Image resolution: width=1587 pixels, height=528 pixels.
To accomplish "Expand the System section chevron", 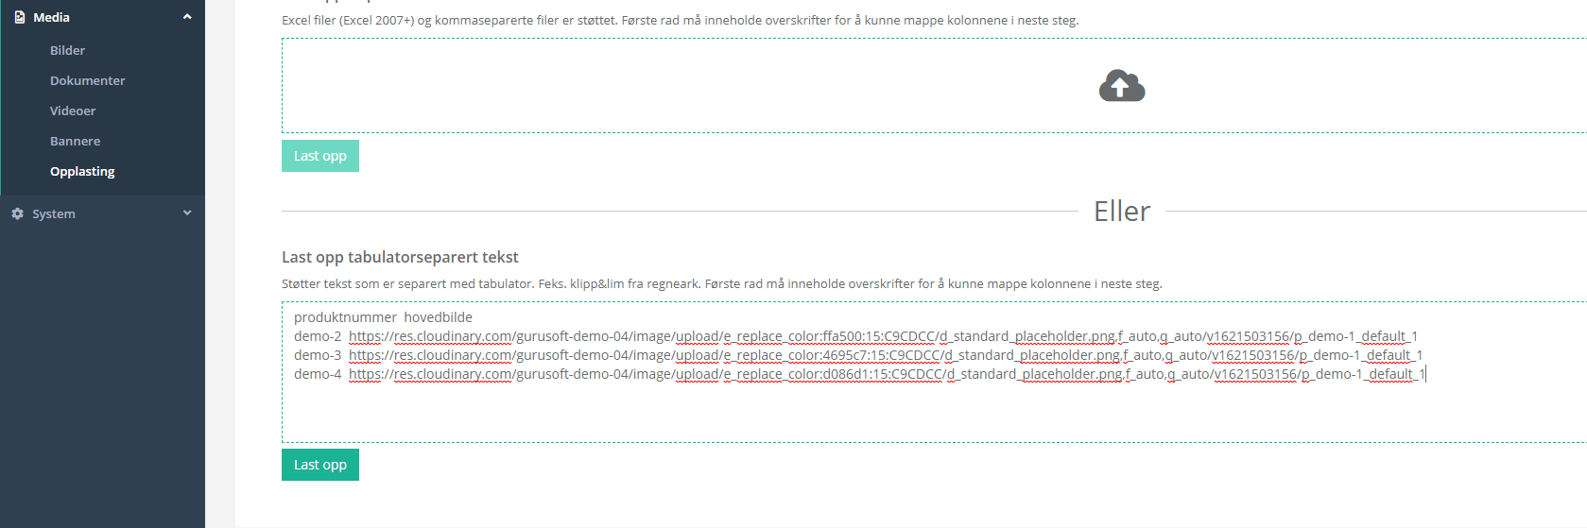I will coord(187,213).
